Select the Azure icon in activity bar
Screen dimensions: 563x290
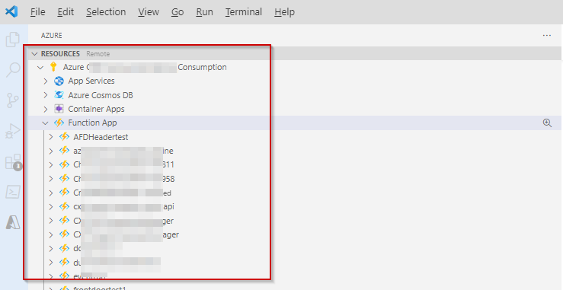click(13, 223)
